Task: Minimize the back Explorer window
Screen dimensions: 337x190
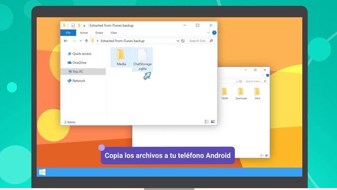Action: [246, 70]
